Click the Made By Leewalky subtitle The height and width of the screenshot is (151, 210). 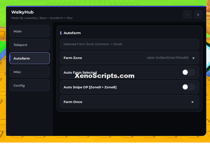42,18
